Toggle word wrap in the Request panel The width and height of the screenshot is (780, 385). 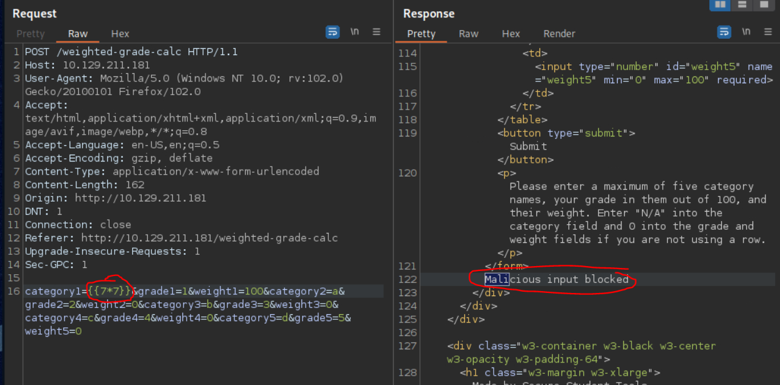click(333, 32)
